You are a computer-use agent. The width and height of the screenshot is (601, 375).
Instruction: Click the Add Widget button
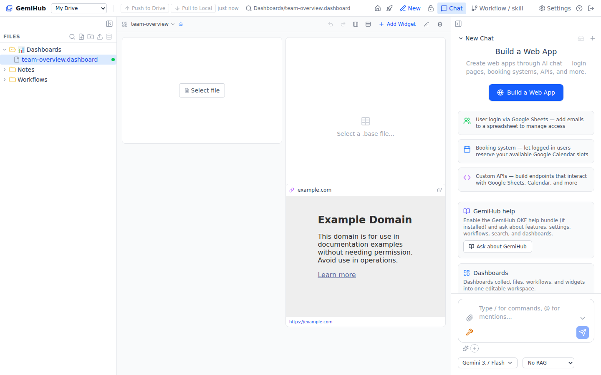pos(397,24)
